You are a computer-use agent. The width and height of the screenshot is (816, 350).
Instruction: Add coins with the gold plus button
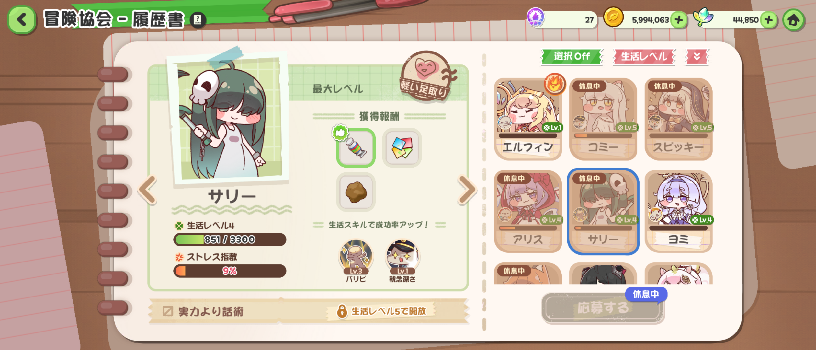coord(679,20)
